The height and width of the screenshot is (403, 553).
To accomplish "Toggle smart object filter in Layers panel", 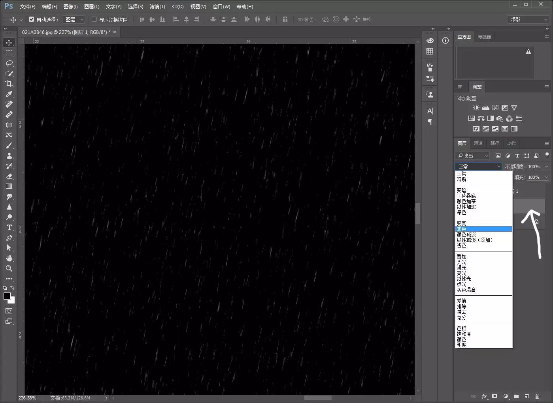I will pyautogui.click(x=536, y=156).
